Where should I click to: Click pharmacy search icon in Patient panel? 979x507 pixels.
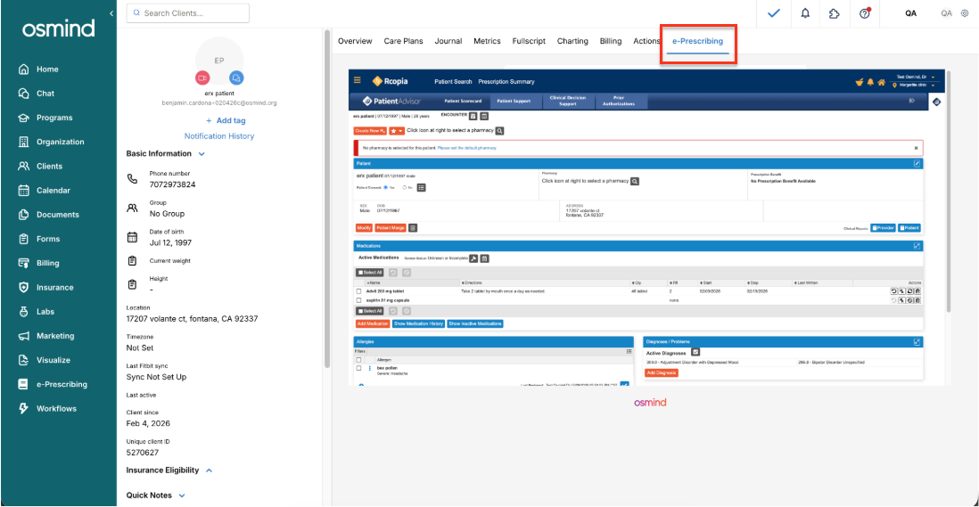[635, 182]
